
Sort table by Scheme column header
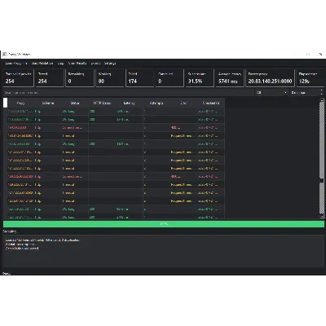click(48, 103)
